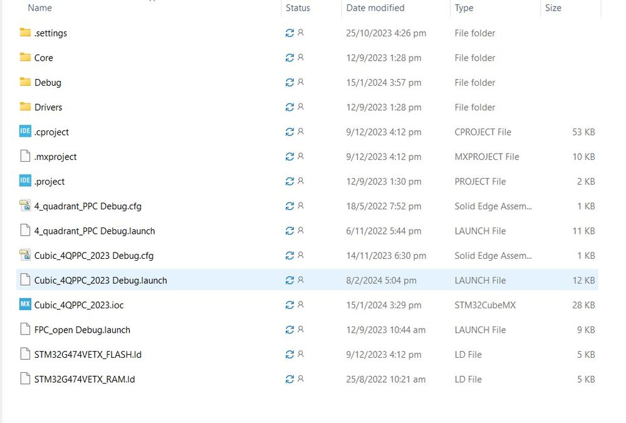This screenshot has width=626, height=423.
Task: Click the shared person icon next to .mxproject
Action: [299, 157]
